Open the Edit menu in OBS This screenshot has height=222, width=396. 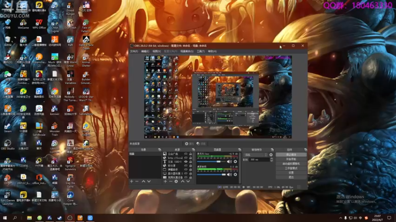coord(145,51)
